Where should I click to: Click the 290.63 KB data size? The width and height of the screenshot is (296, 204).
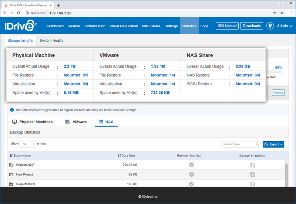130,165
